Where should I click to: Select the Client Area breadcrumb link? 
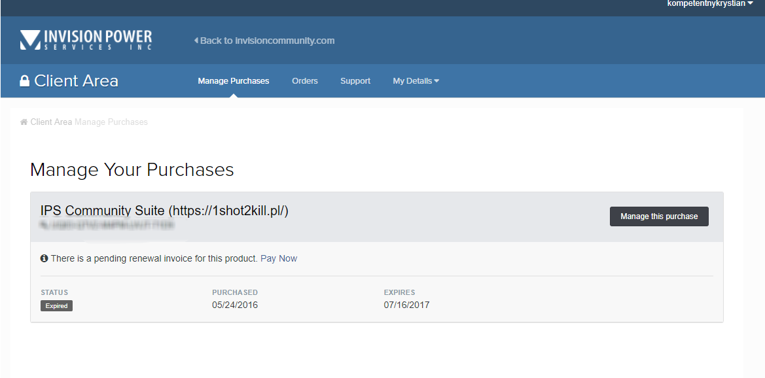(x=51, y=122)
